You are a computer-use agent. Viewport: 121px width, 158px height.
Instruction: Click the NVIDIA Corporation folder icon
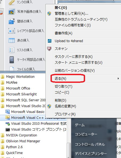tap(2, 135)
